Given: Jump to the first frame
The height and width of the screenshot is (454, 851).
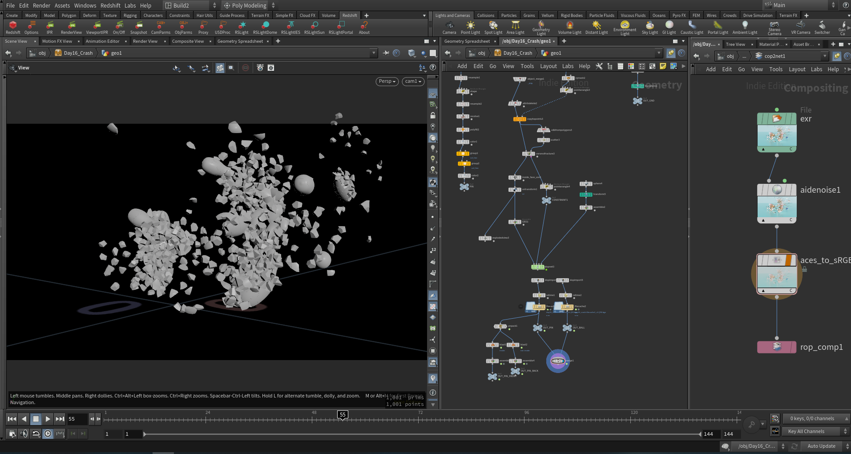Looking at the screenshot, I should click(x=12, y=419).
